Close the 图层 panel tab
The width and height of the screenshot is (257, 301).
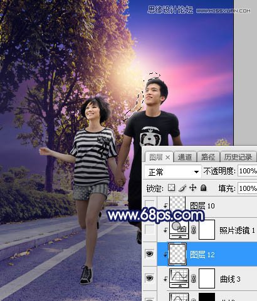167,158
